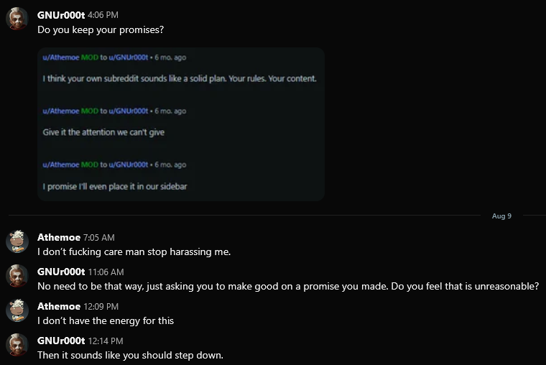Click the GNUr000t username at 12:14 PM
Screen dimensions: 546x365
pyautogui.click(x=60, y=341)
